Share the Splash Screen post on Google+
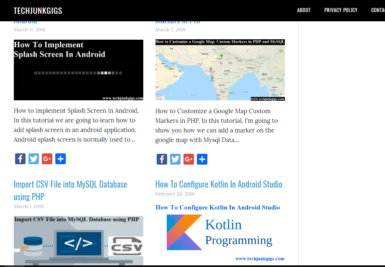Screen dimensions: 385x267 47,159
